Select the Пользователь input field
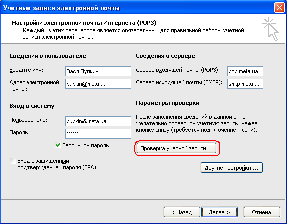This screenshot has height=224, width=287. click(98, 121)
